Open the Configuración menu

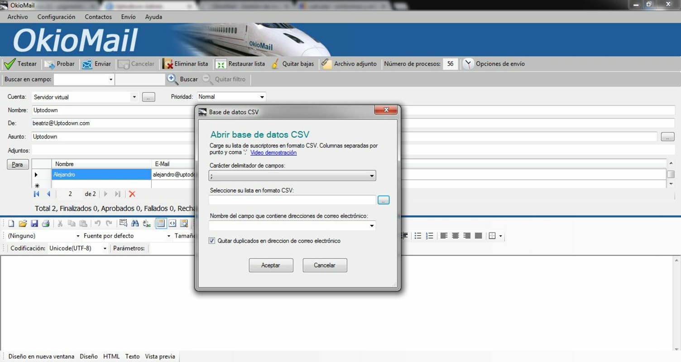click(x=56, y=17)
